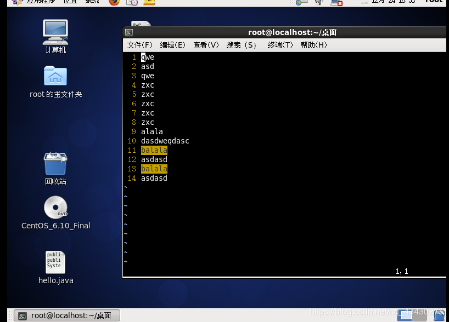The image size is (449, 322).
Task: Click the network disconnected icon in panel
Action: click(336, 2)
